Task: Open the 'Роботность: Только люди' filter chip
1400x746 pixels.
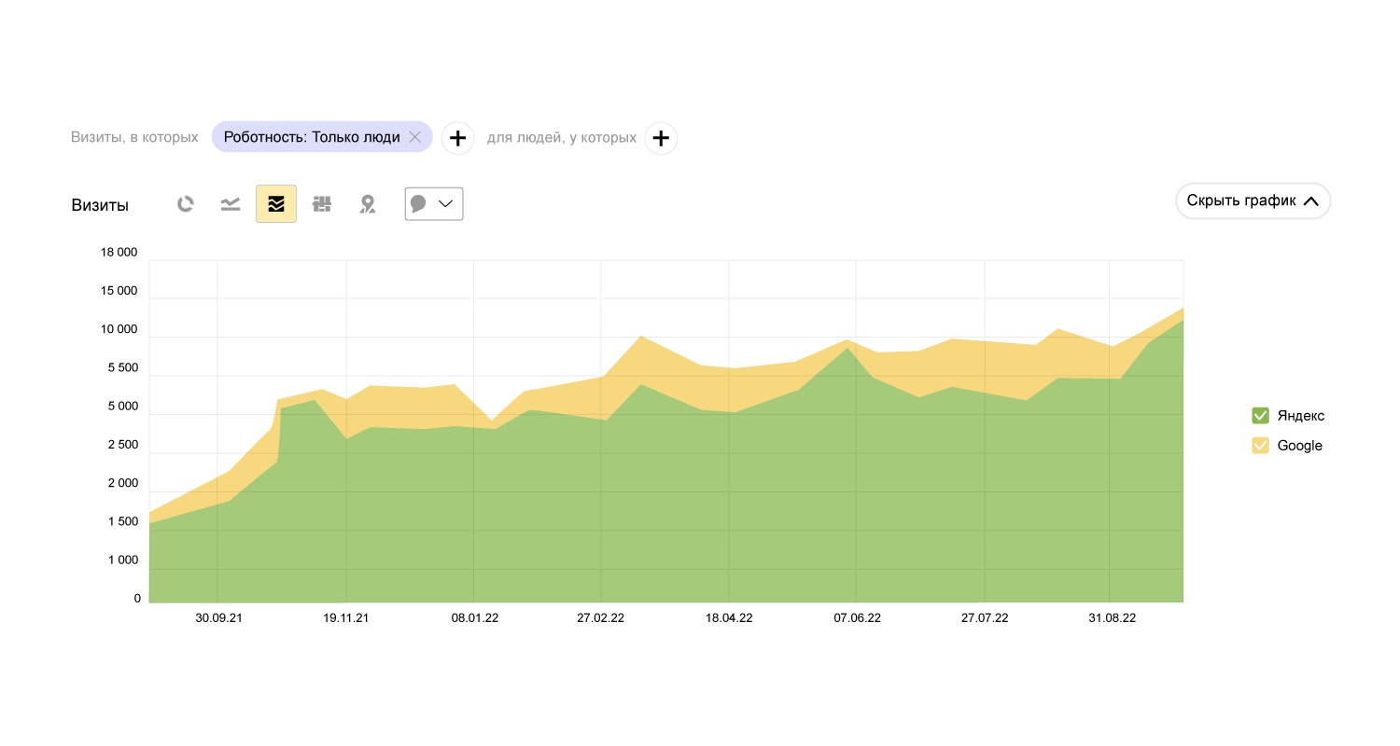Action: [312, 137]
